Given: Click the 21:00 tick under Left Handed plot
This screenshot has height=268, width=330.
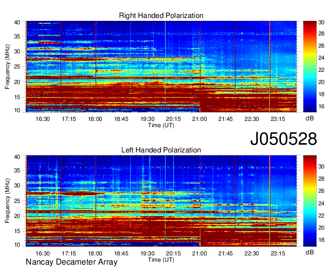Looking at the screenshot, I should tap(199, 253).
